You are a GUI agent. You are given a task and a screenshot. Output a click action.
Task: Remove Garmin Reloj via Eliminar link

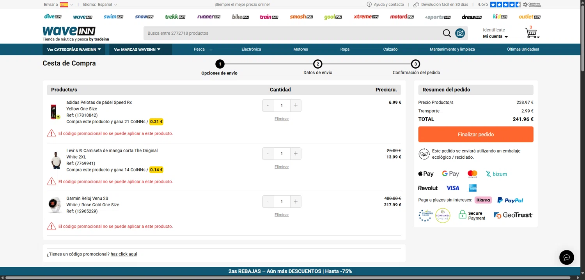pyautogui.click(x=282, y=215)
